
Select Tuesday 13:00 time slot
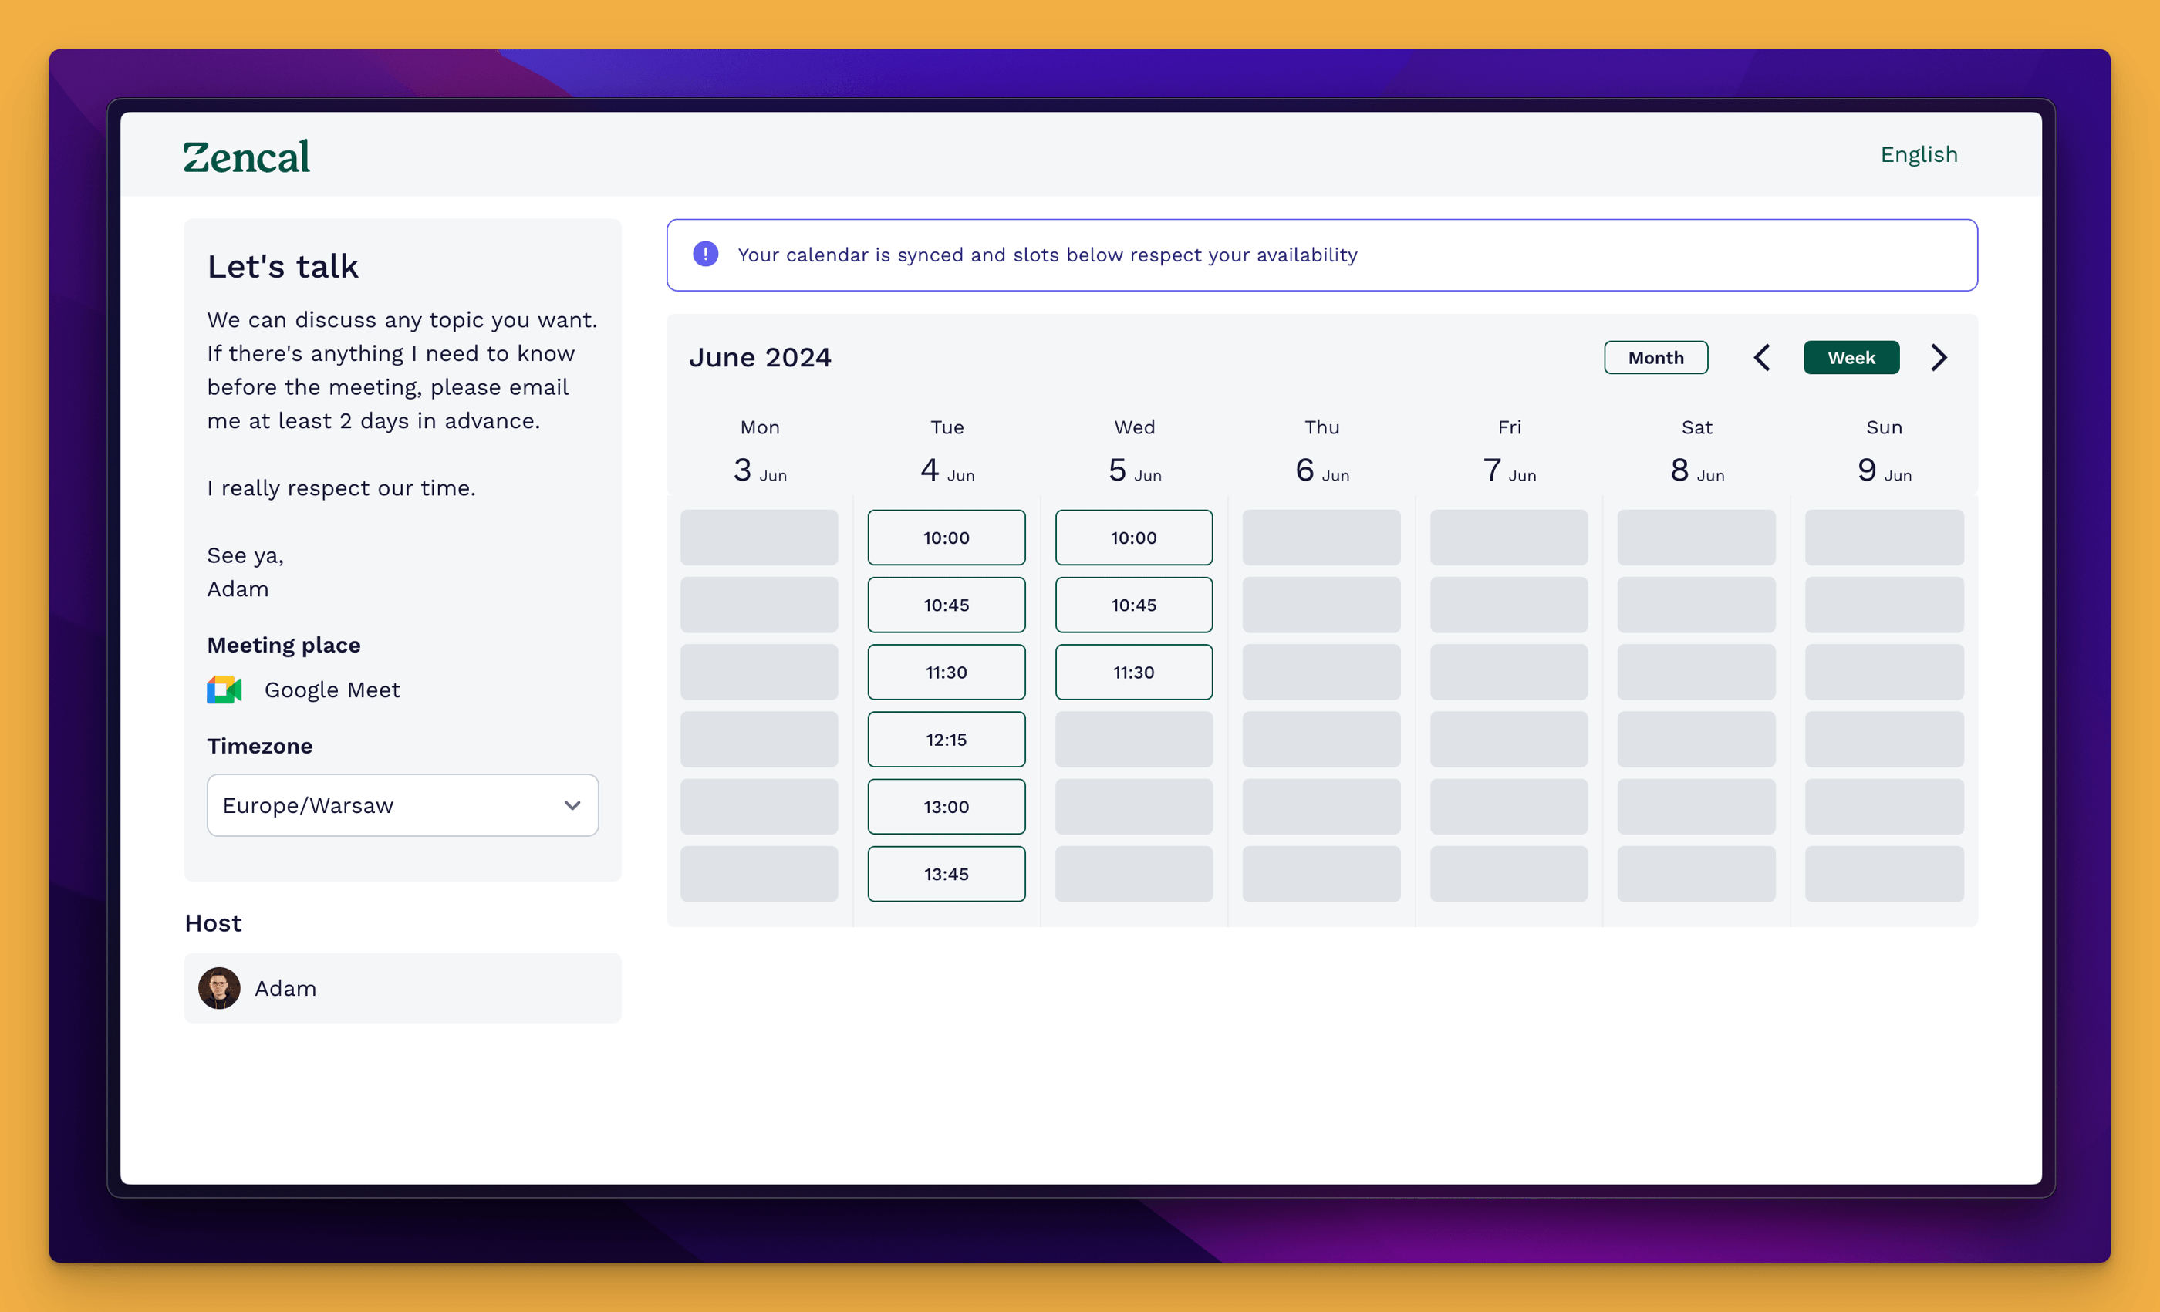(x=946, y=806)
